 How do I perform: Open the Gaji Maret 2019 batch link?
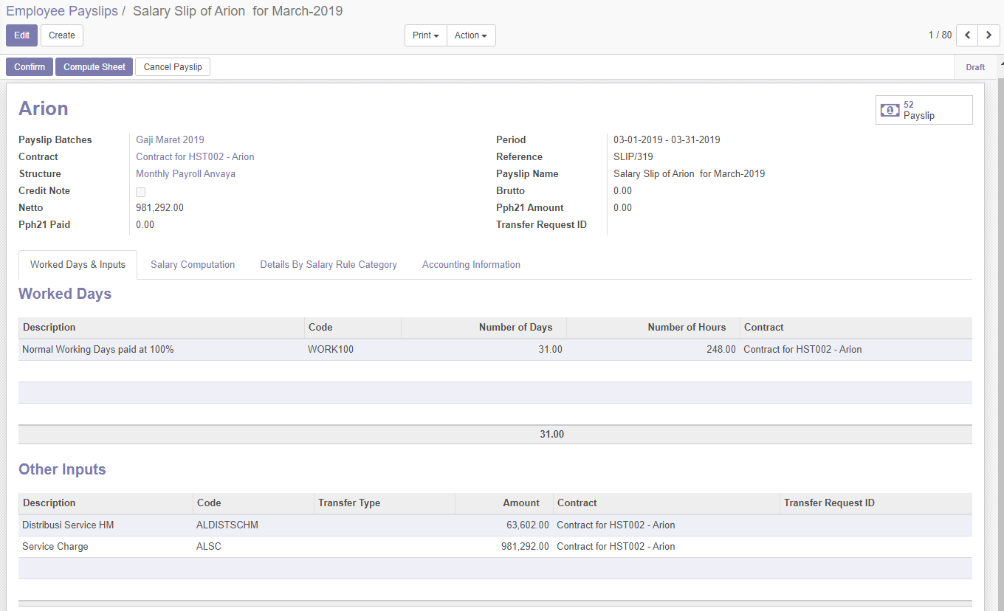170,139
